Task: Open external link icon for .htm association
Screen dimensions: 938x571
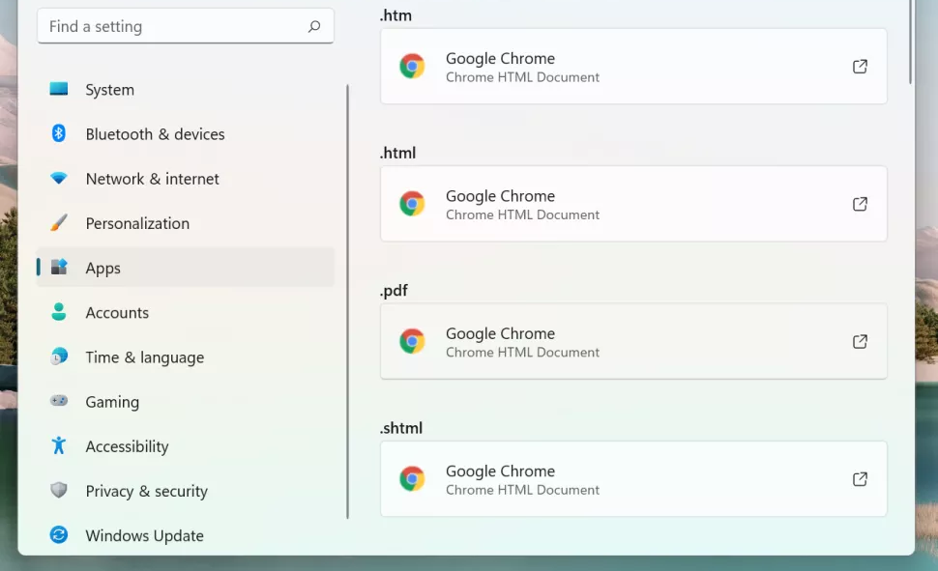Action: pyautogui.click(x=860, y=67)
